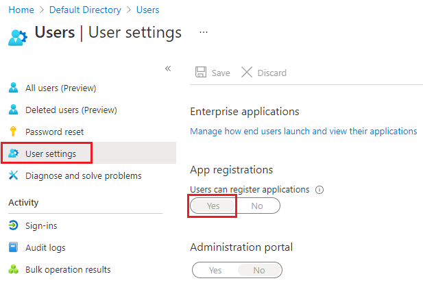Open User settings in the sidebar

(x=51, y=153)
